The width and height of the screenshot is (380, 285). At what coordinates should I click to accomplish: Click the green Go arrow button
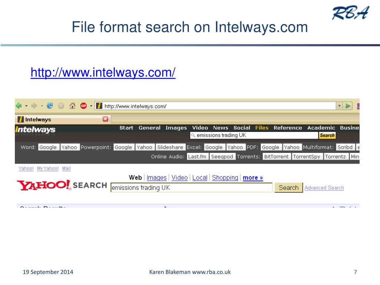pos(348,106)
